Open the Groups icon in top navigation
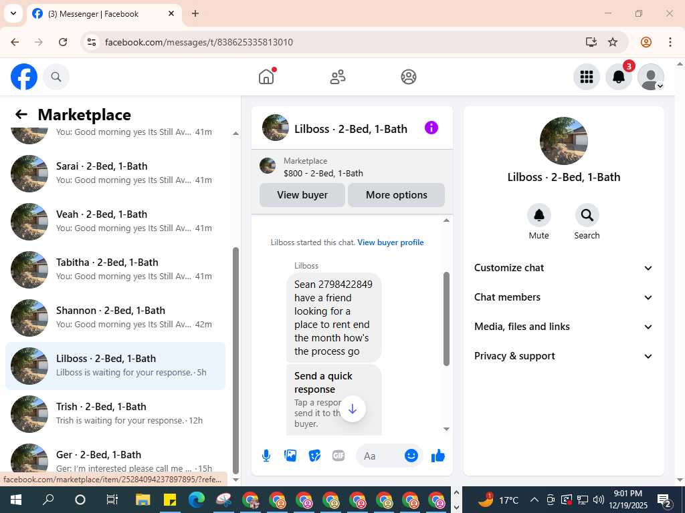The image size is (685, 513). pyautogui.click(x=409, y=77)
